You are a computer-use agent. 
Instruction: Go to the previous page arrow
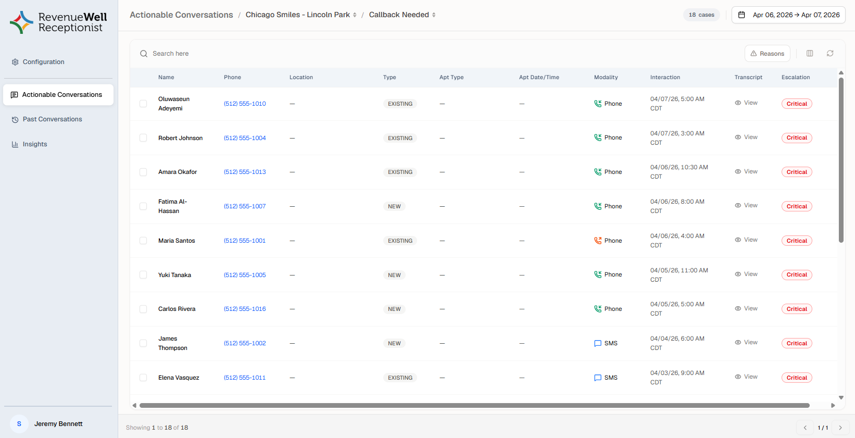click(805, 428)
